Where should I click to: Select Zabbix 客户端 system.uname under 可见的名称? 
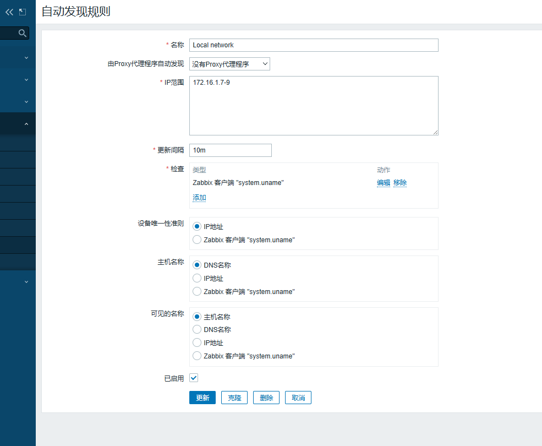tap(197, 356)
